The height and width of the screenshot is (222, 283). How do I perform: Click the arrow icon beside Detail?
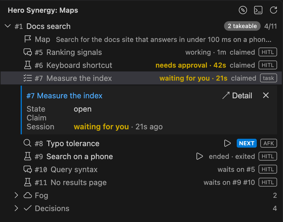click(226, 95)
